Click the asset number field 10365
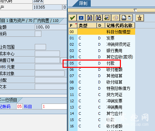This screenshot has height=131, width=155. (47, 7)
